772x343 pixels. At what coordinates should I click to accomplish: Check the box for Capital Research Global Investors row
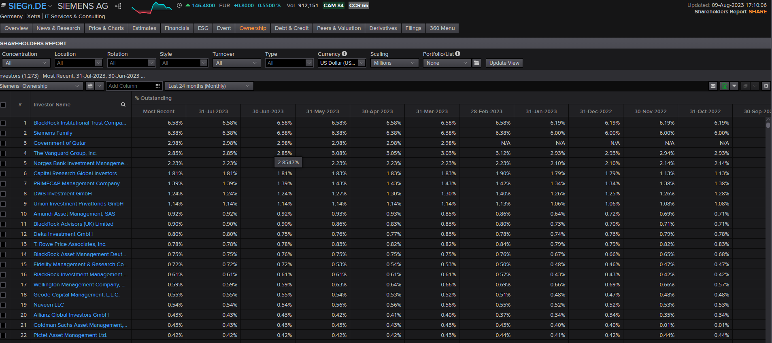point(3,174)
